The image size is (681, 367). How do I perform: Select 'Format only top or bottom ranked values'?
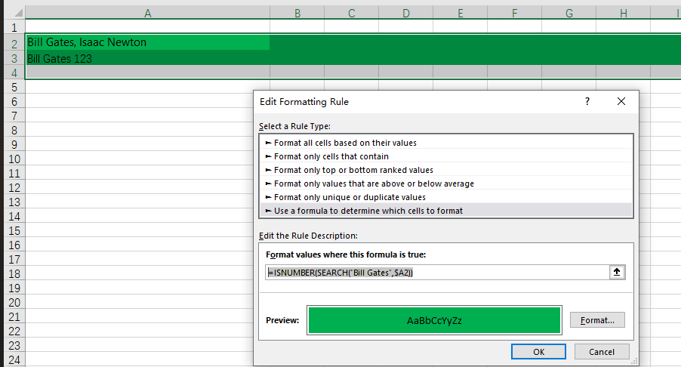(446, 170)
